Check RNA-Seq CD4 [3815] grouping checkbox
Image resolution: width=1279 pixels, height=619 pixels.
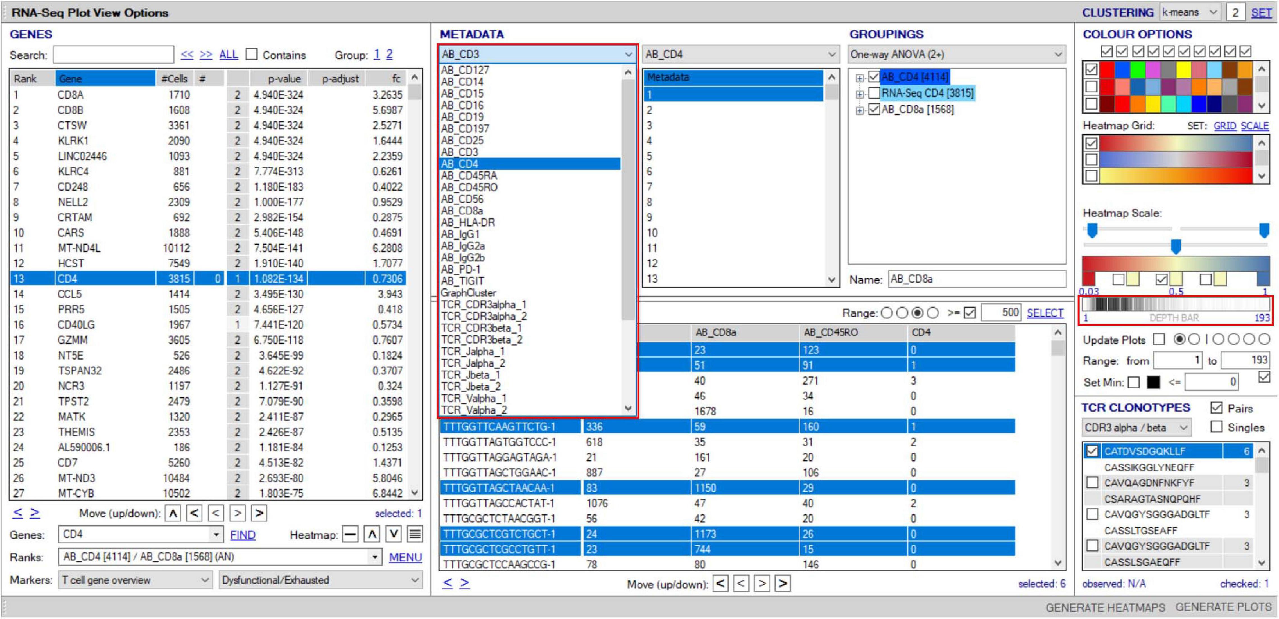(874, 93)
